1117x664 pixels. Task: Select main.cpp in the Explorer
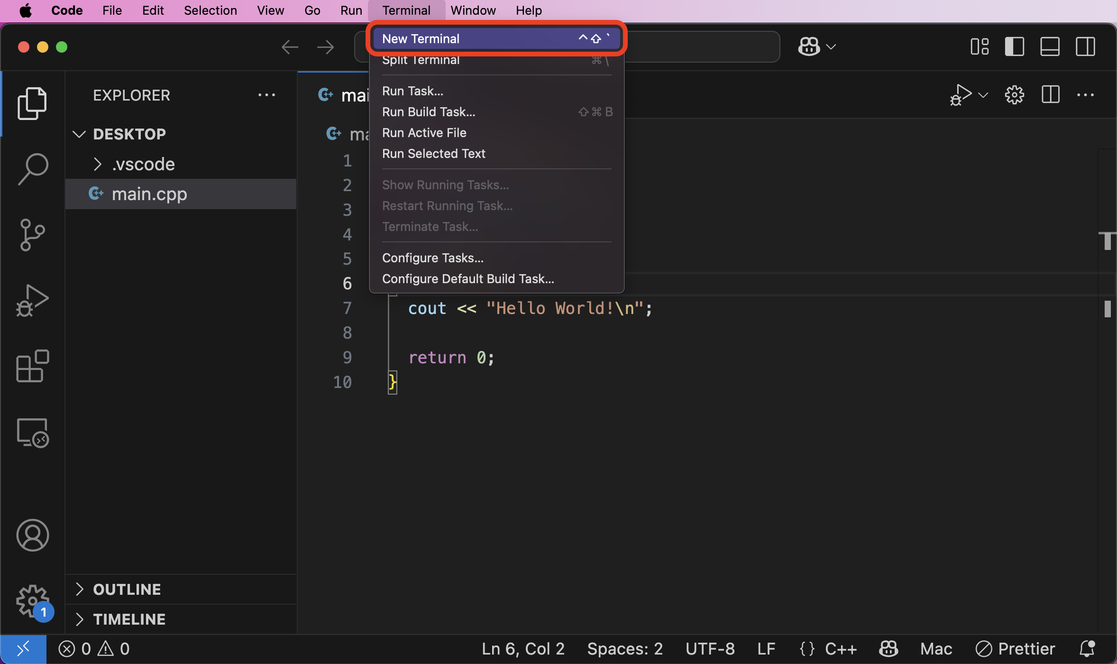[149, 194]
